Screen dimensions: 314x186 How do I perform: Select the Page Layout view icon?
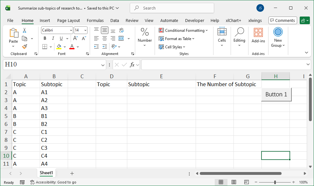tap(234, 182)
